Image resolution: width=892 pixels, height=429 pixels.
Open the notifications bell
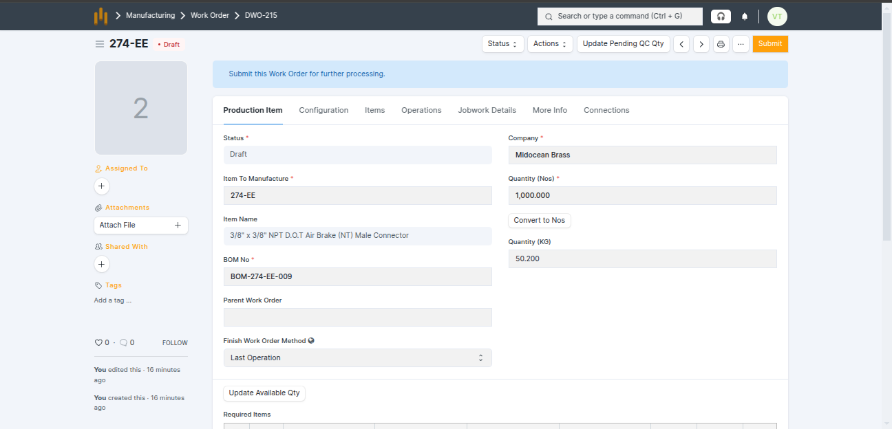tap(745, 16)
